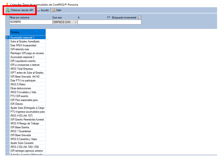This screenshot has width=219, height=156.
Task: Select row Subs al Empleo Acreditado
Action: pyautogui.click(x=28, y=41)
